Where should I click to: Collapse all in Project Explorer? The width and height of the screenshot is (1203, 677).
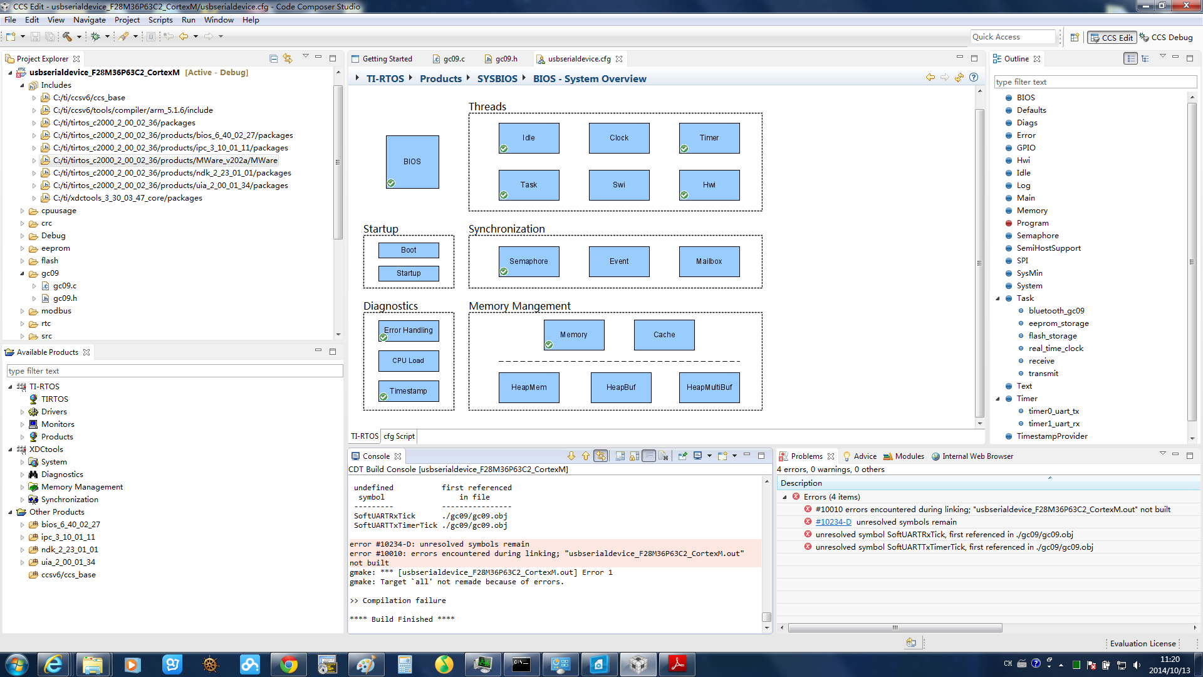coord(273,58)
